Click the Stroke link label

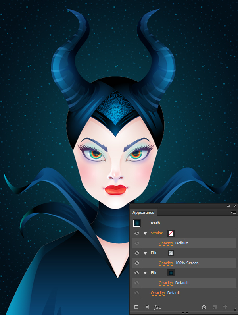[157, 233]
